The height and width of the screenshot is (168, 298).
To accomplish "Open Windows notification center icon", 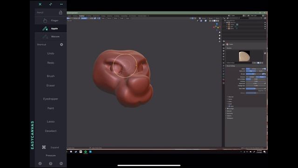I will 264,152.
